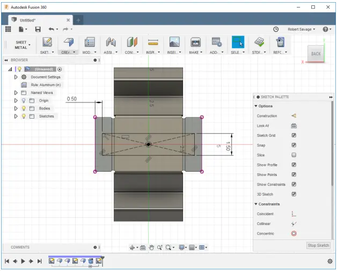Click the Save disk icon
This screenshot has width=337, height=271.
(38, 29)
